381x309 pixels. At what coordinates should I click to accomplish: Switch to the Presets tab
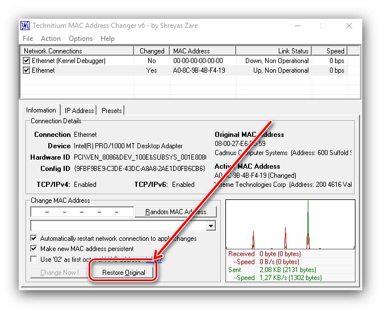[112, 111]
